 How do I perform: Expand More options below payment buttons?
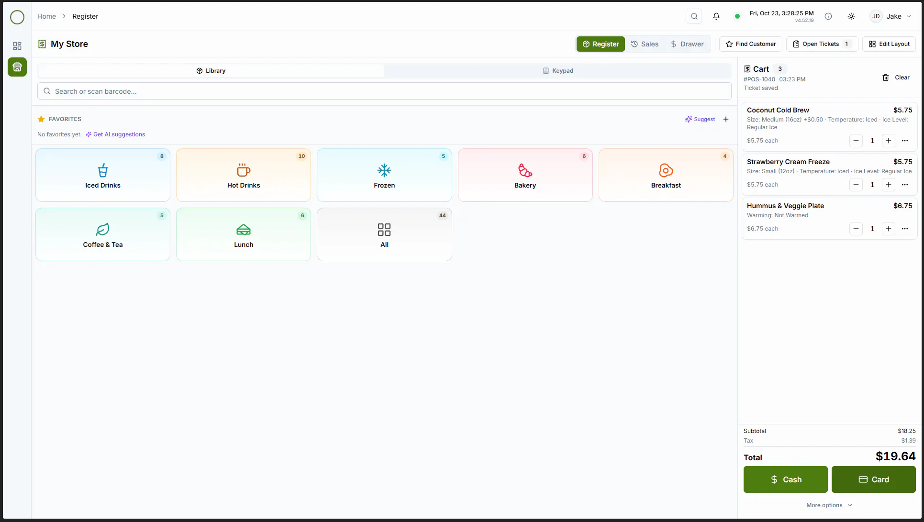coord(829,505)
